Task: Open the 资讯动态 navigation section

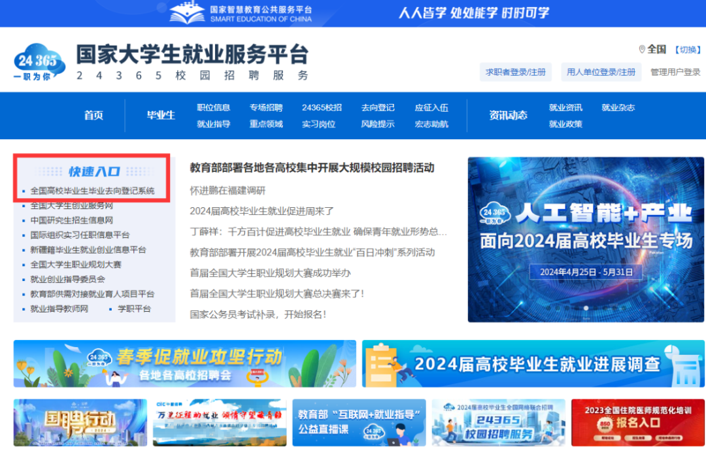Action: click(509, 115)
